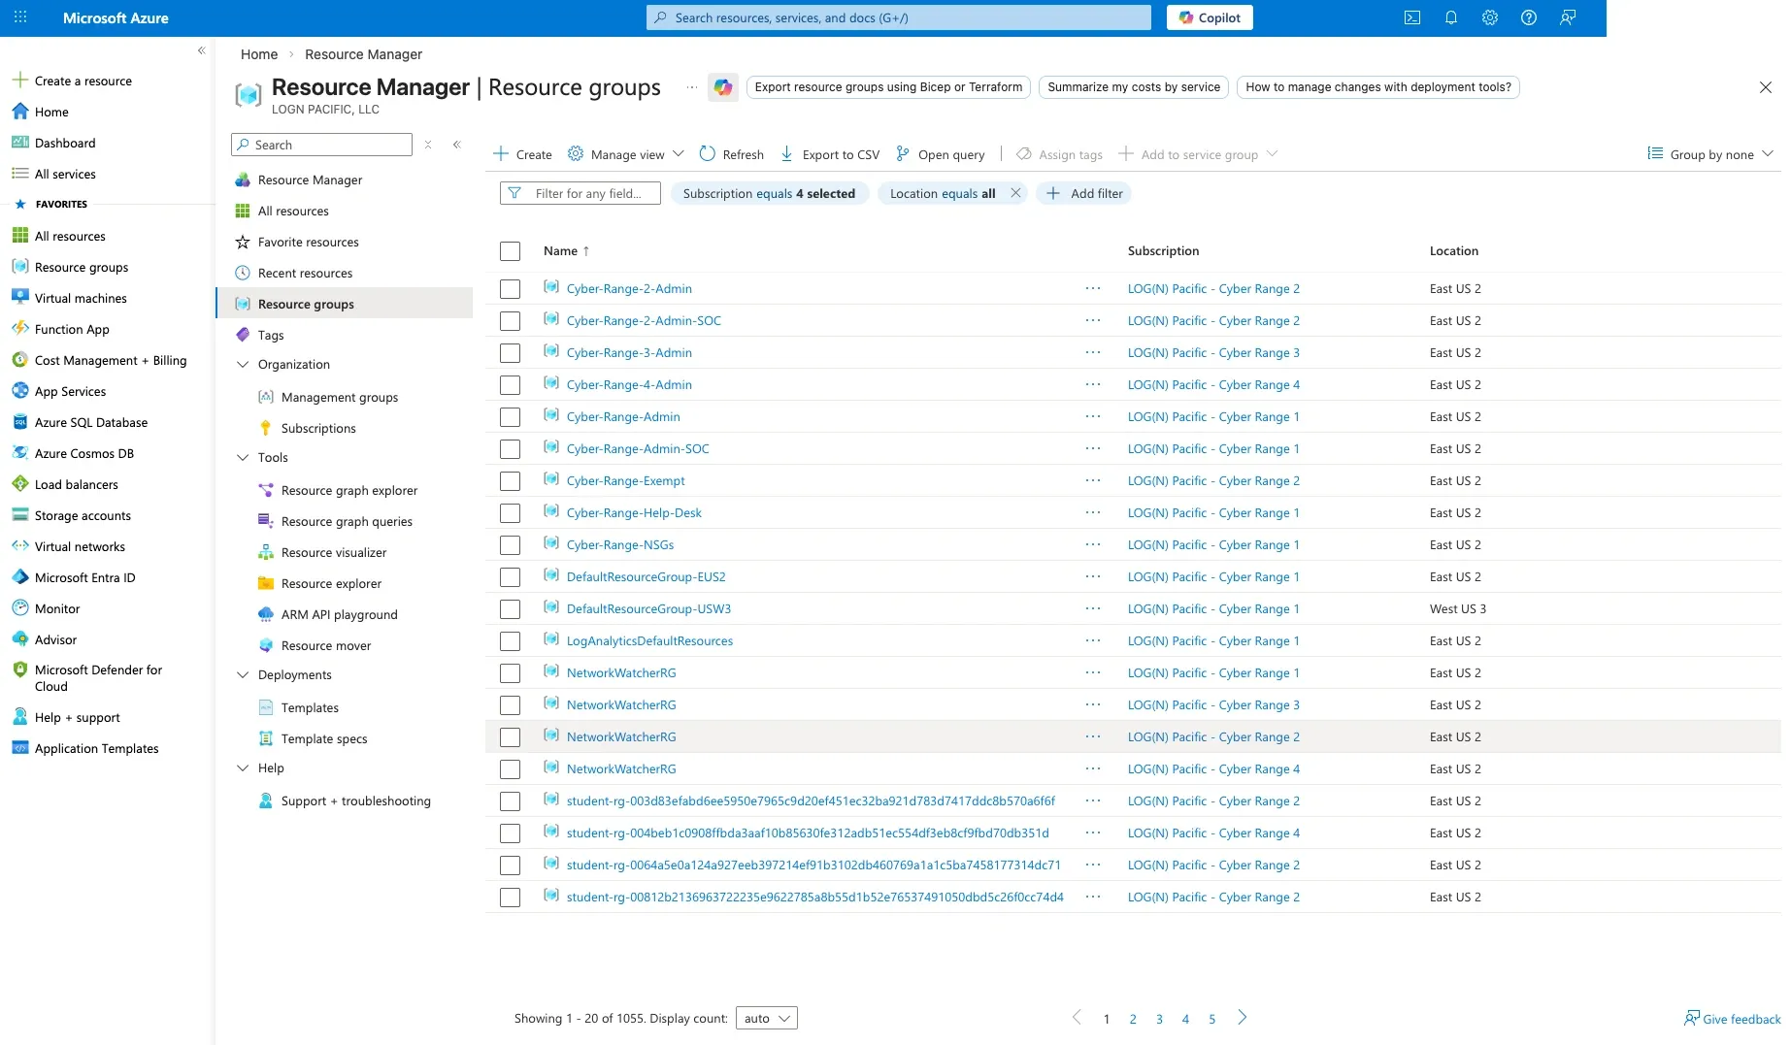This screenshot has height=1045, width=1791.
Task: Open row actions for Cyber-Range-Exempt
Action: tap(1093, 480)
